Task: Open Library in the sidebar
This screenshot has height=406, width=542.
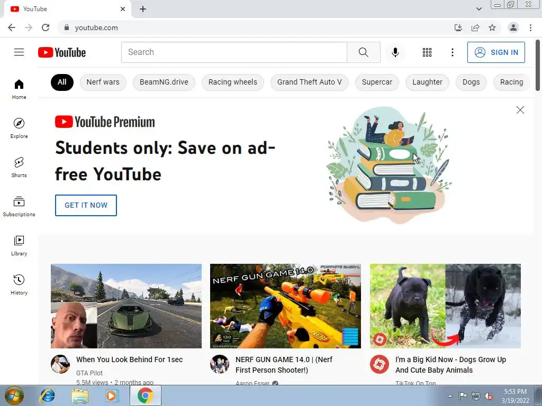Action: (x=19, y=245)
